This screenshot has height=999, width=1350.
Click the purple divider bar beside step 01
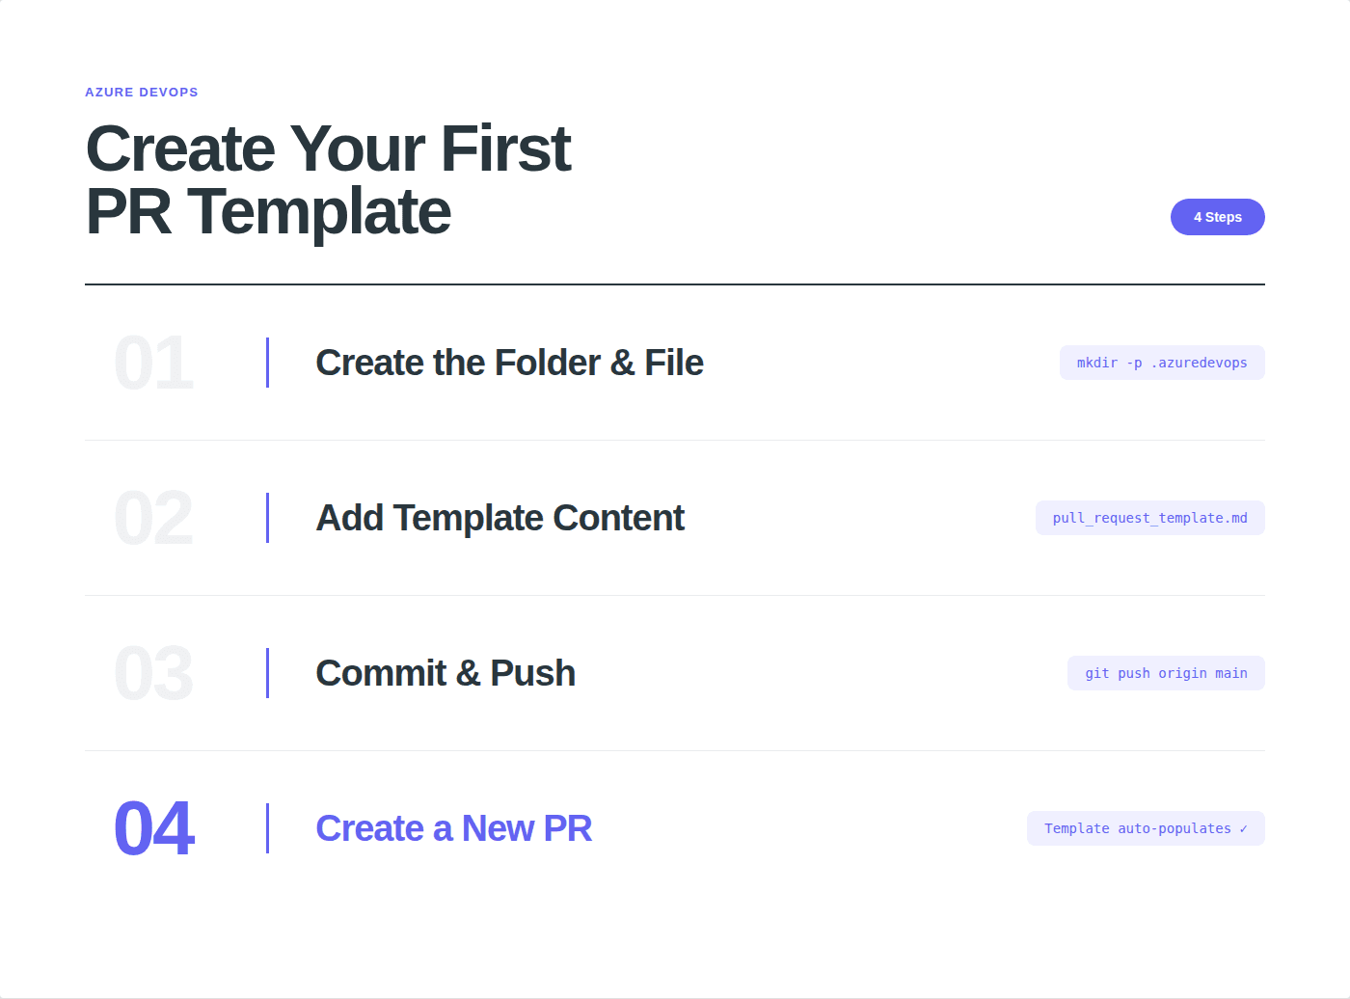coord(267,363)
